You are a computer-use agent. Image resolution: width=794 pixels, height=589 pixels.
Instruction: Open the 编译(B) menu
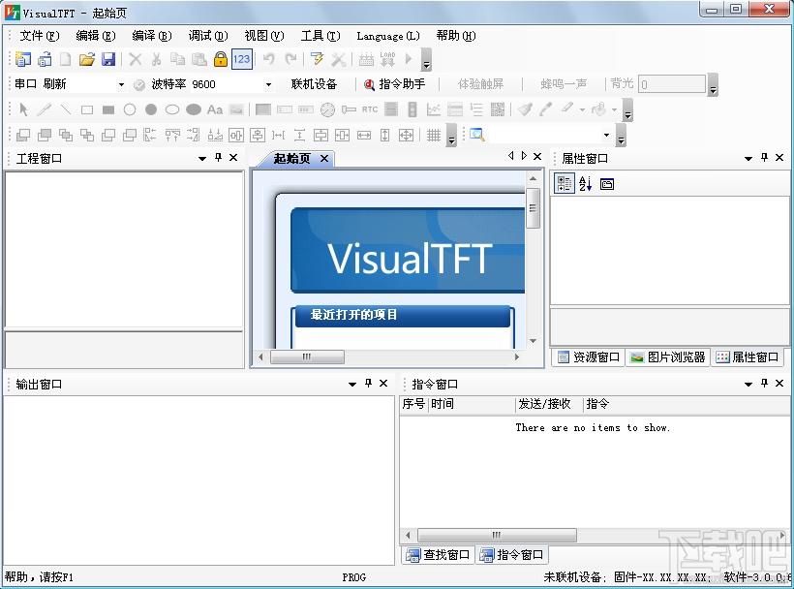[x=152, y=36]
